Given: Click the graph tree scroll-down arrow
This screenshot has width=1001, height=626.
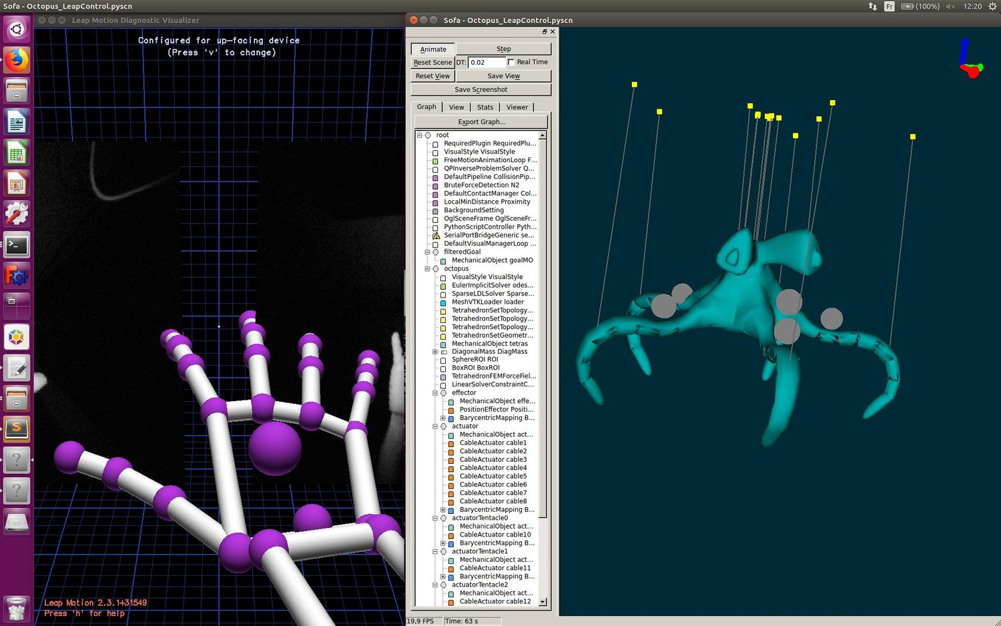Looking at the screenshot, I should click(x=543, y=602).
